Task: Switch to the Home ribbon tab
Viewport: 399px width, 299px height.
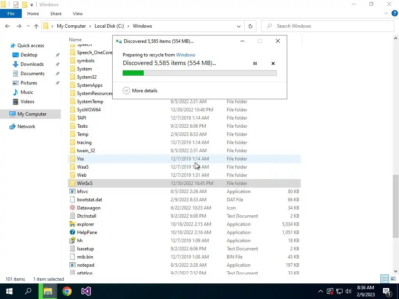Action: 33,14
